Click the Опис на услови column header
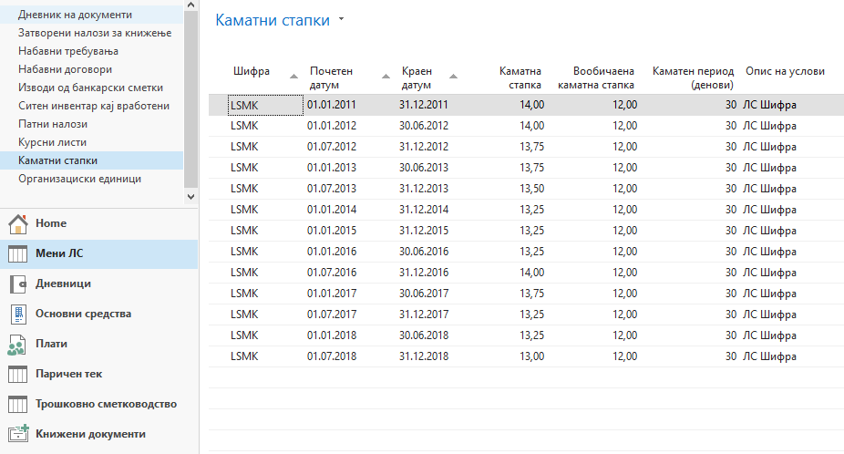This screenshot has height=454, width=844. pyautogui.click(x=785, y=71)
